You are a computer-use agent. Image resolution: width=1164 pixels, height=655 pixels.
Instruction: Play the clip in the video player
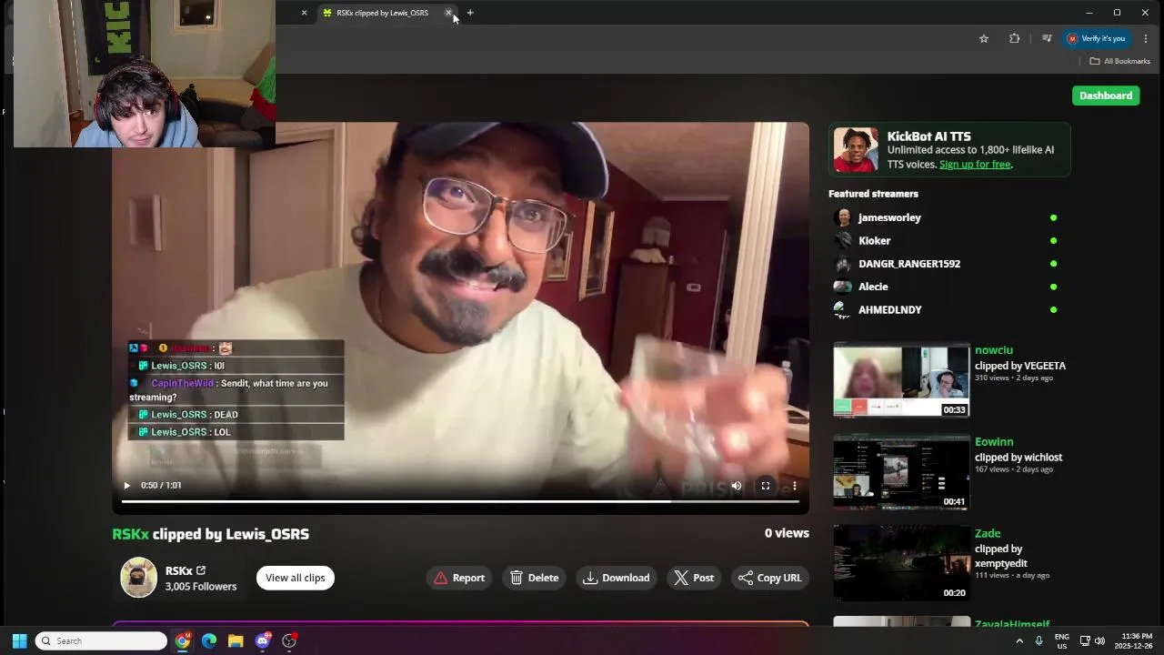click(x=126, y=486)
